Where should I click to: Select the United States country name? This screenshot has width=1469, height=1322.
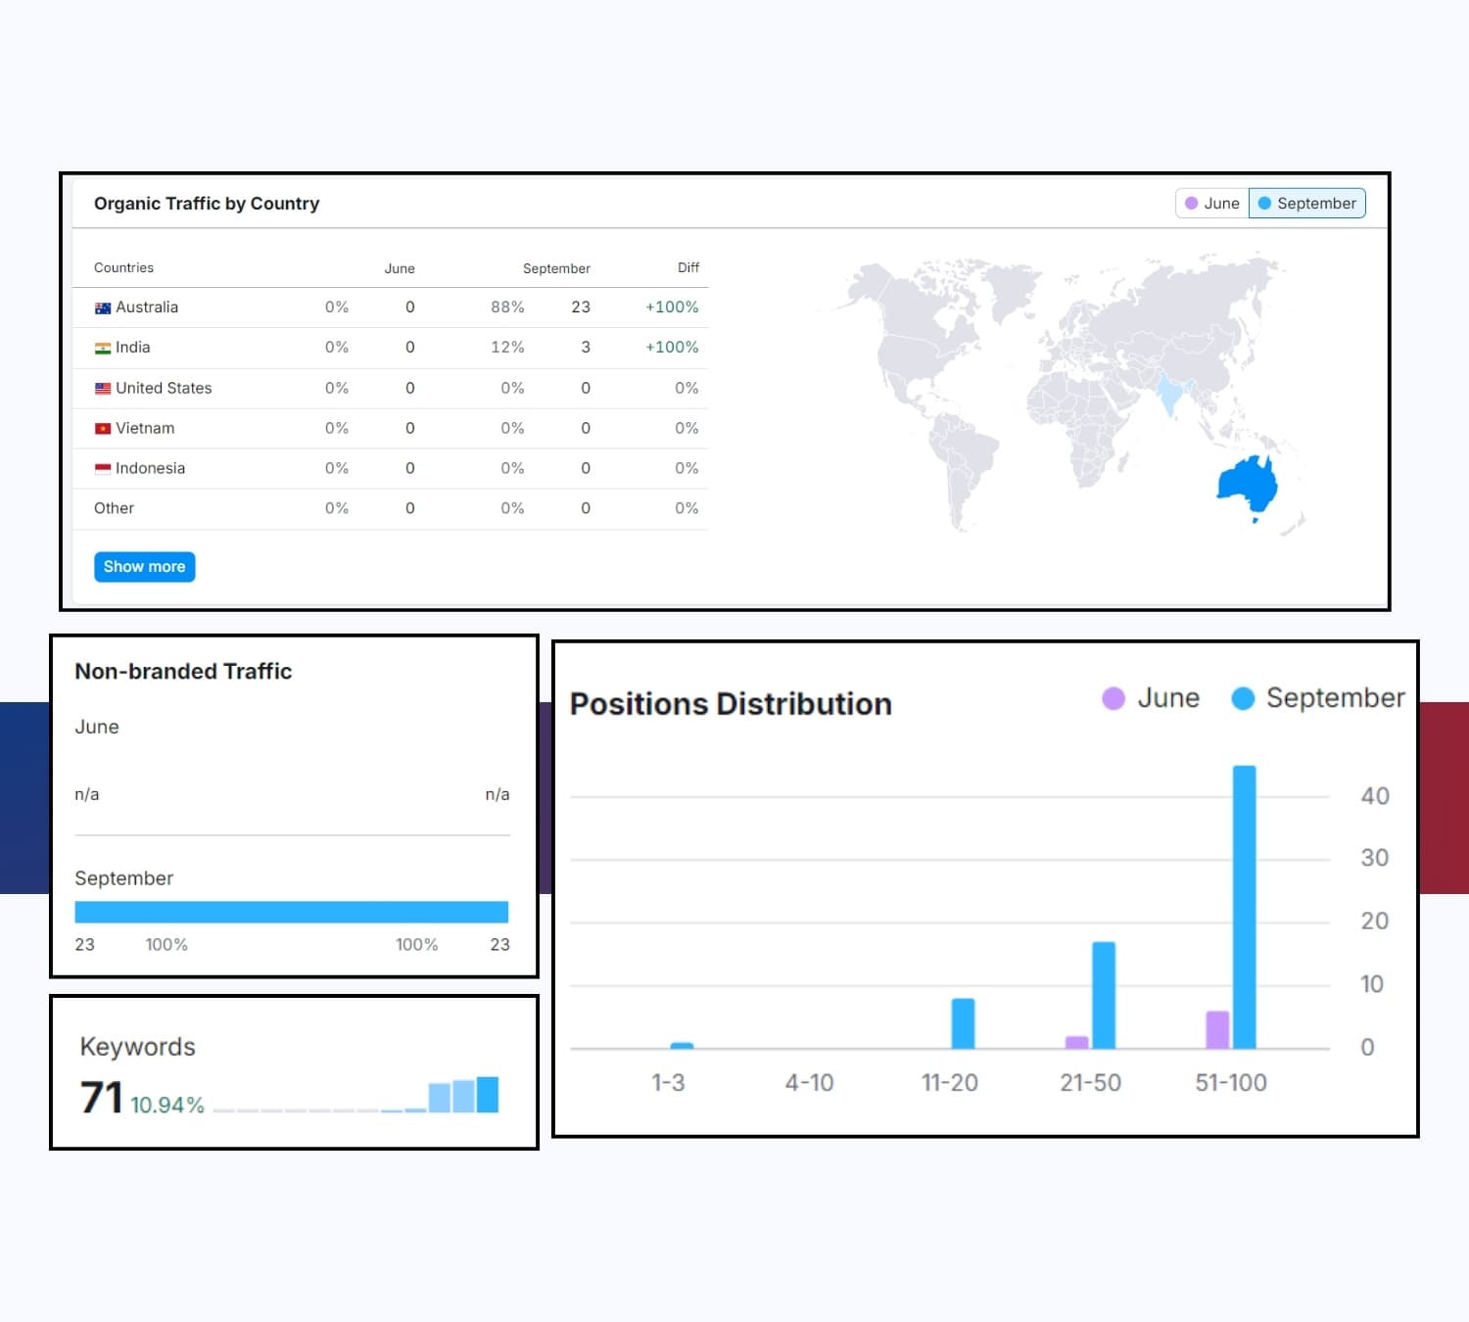(164, 389)
